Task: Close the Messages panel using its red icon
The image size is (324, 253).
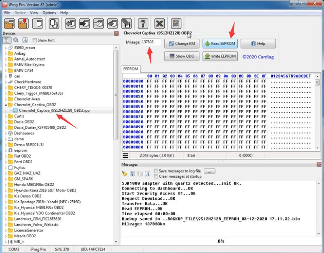Action: tap(319, 165)
